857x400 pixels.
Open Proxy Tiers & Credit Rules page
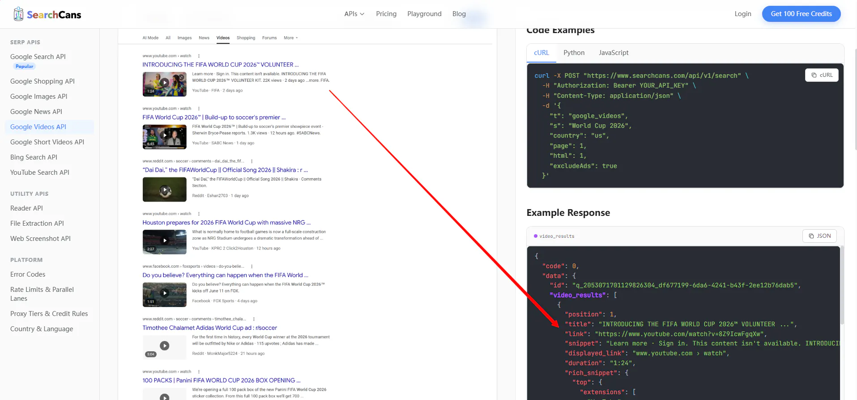click(49, 314)
